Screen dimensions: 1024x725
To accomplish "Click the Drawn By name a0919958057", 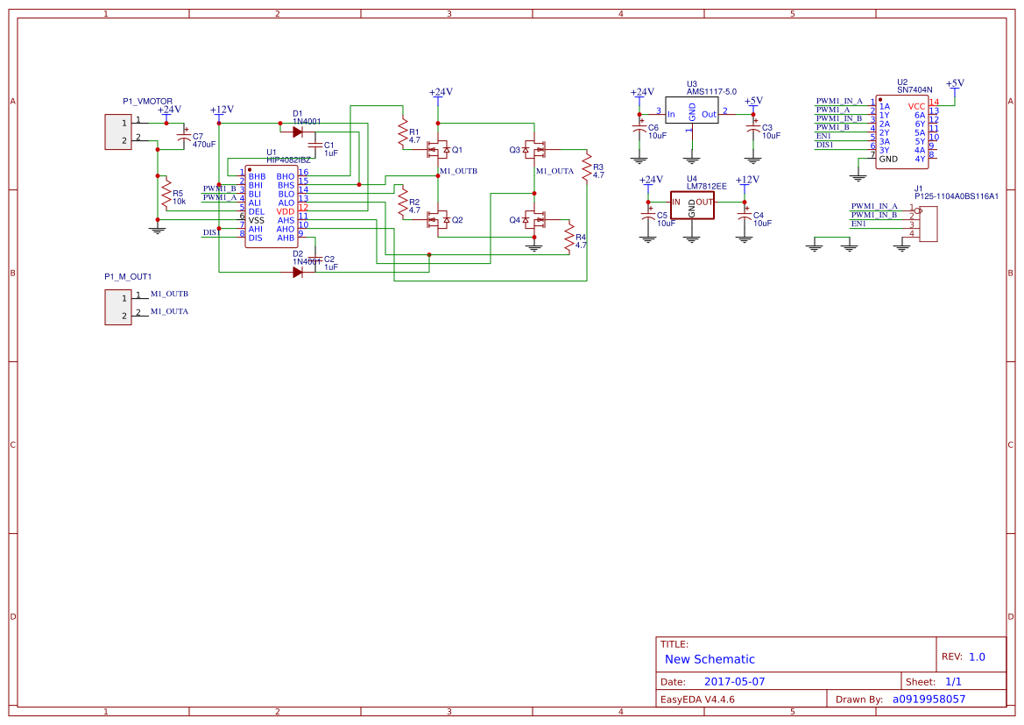I will [x=927, y=699].
